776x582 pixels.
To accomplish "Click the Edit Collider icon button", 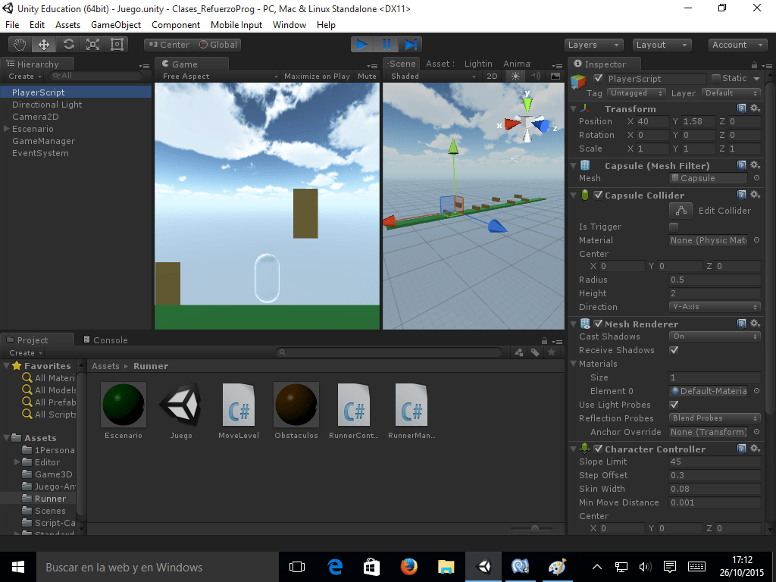I will [681, 211].
